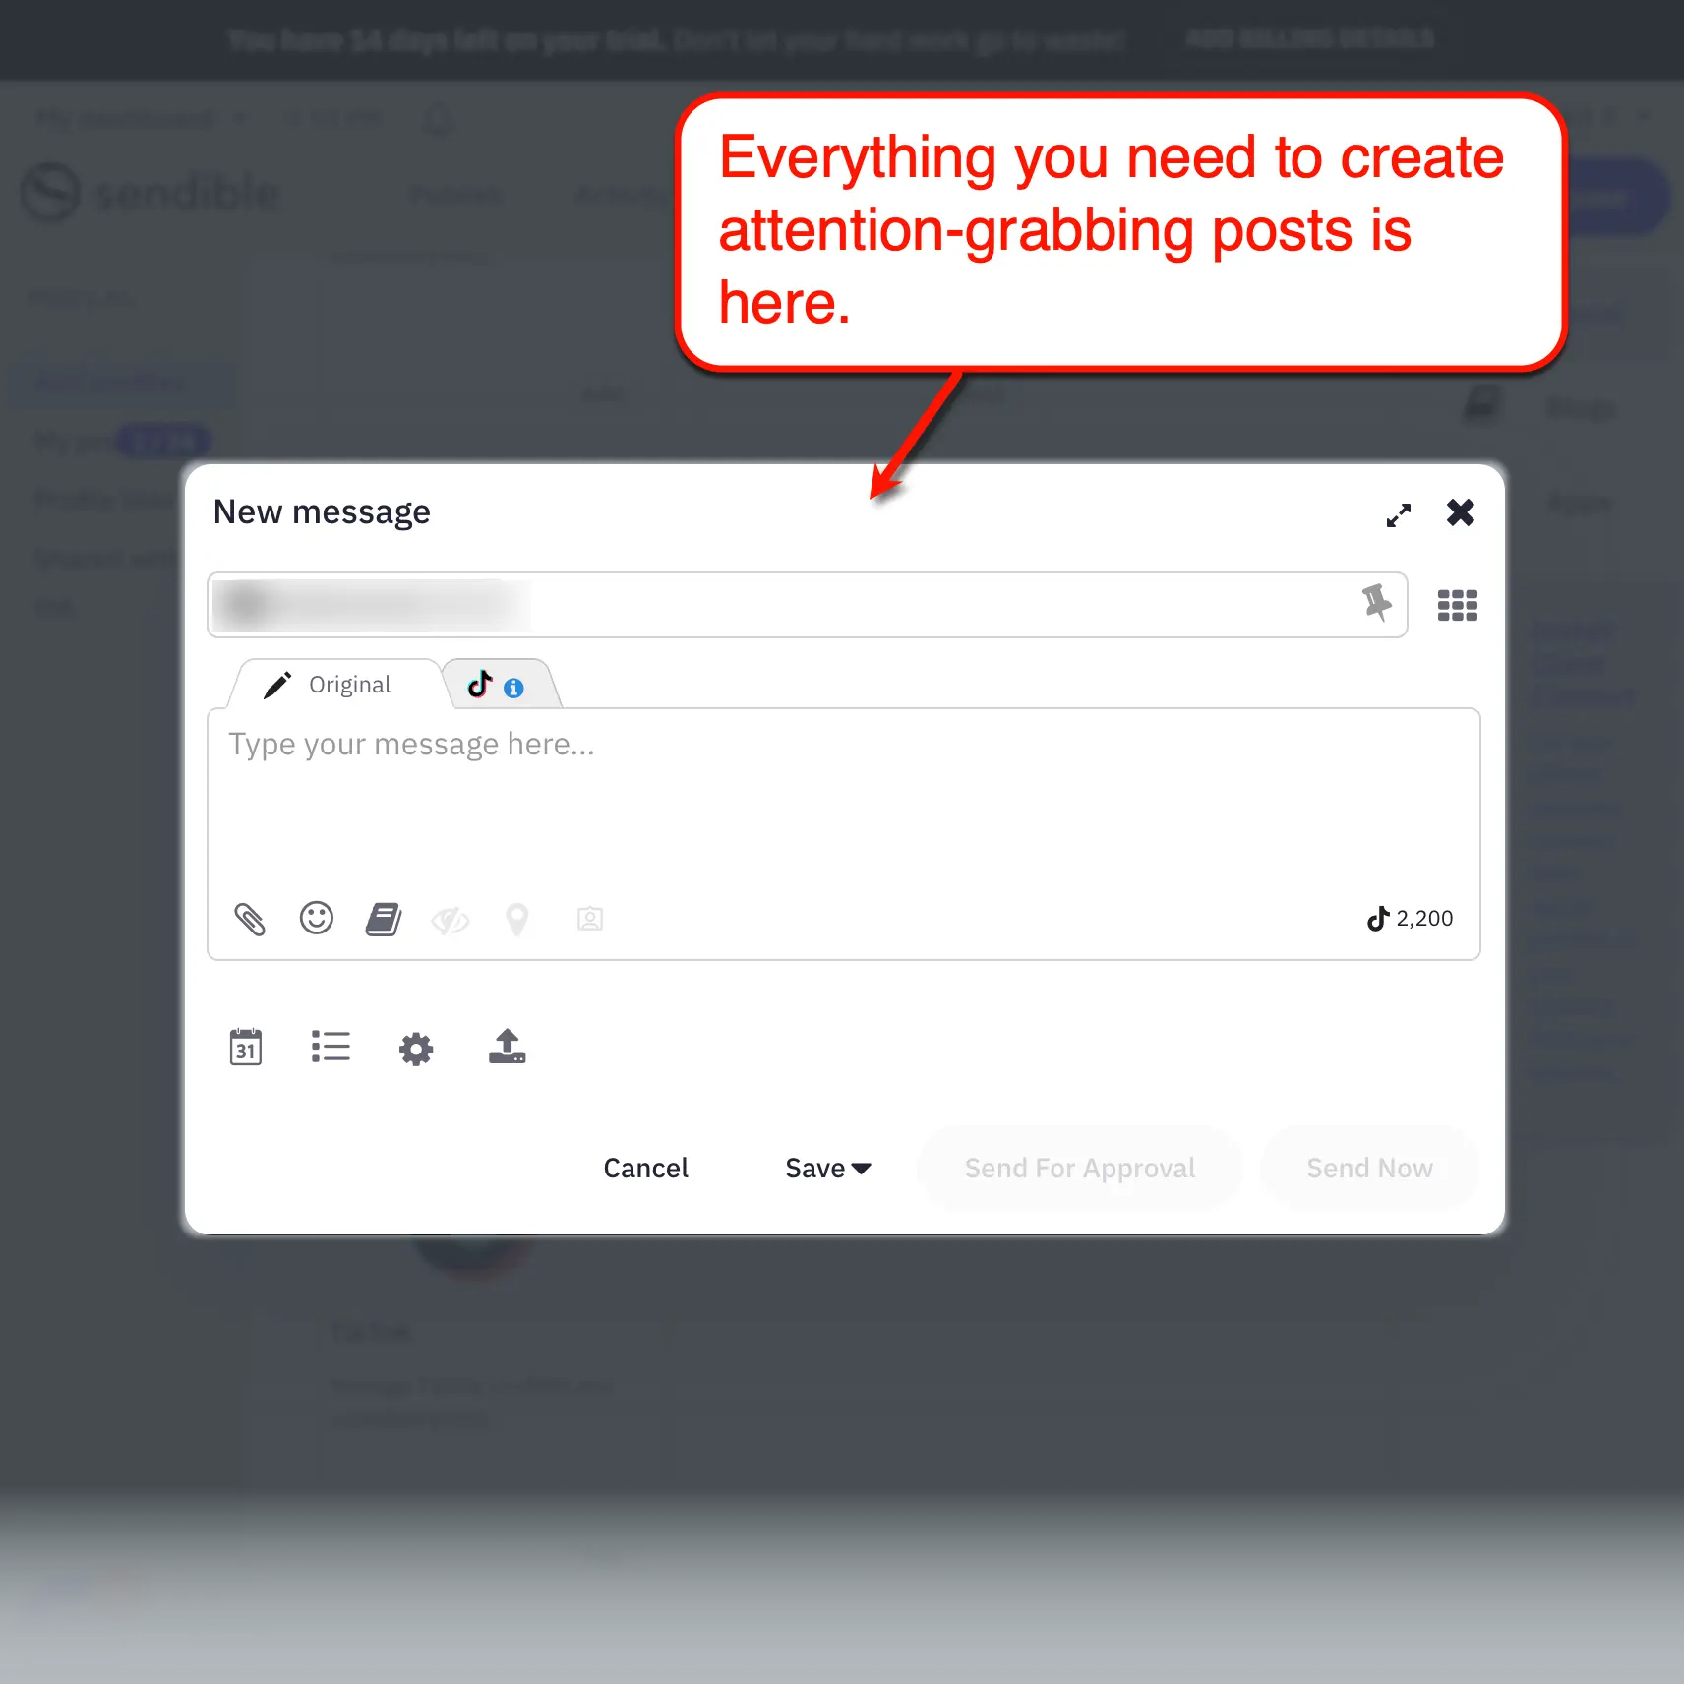The width and height of the screenshot is (1684, 1684).
Task: Toggle the pin profiles pushpin
Action: [x=1377, y=603]
